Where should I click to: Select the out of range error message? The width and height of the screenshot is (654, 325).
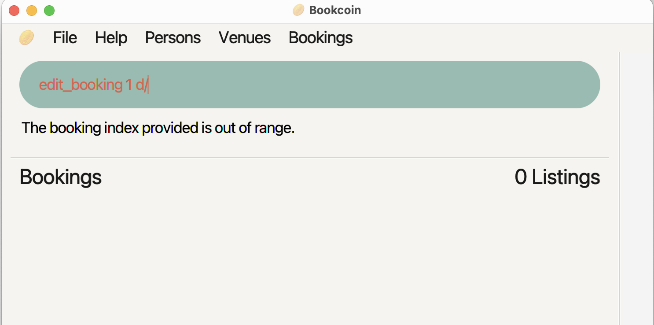coord(158,128)
